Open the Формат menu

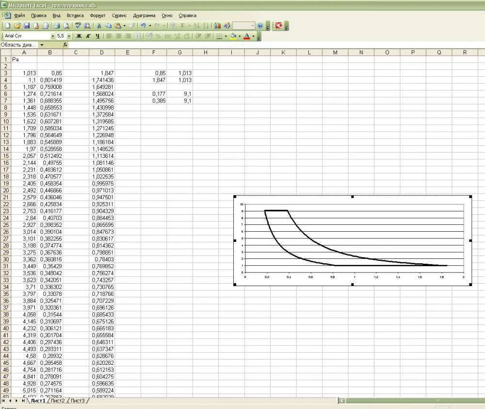97,16
